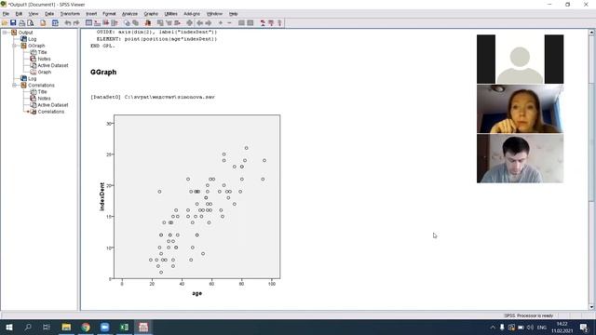Click the Go to Data toolbar icon
596x335 pixels.
88,22
